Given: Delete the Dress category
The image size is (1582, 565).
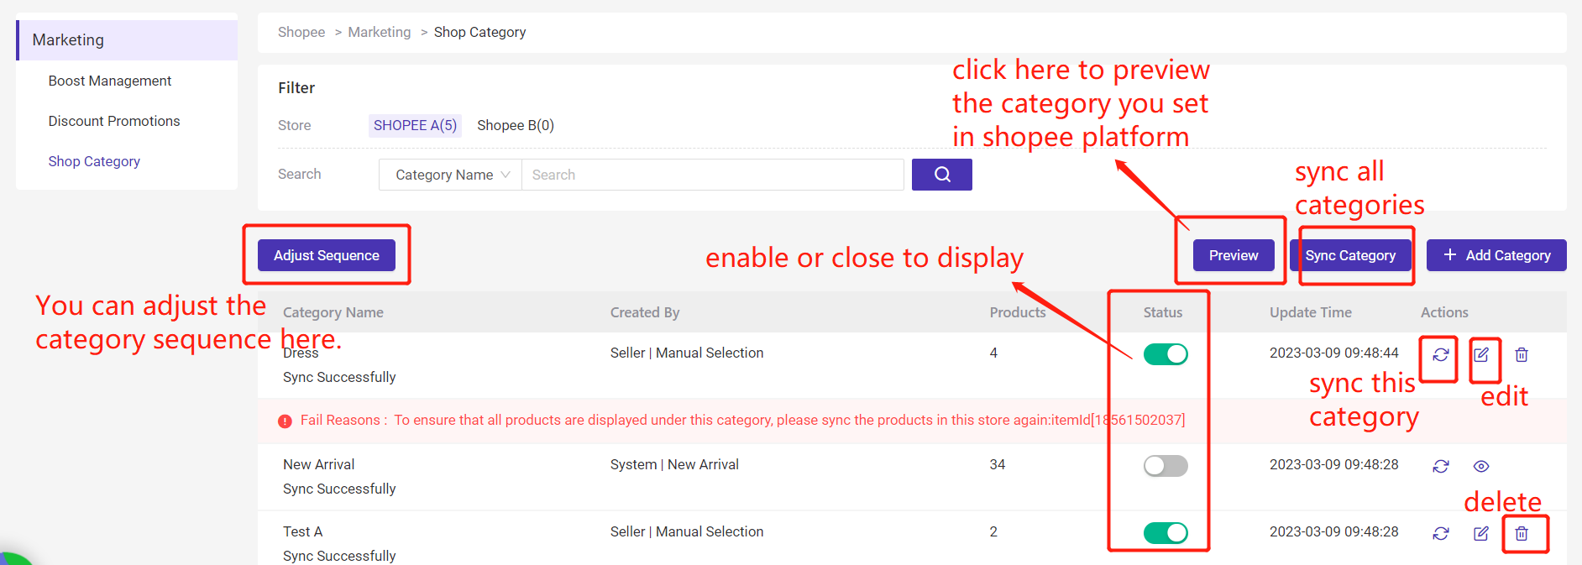Looking at the screenshot, I should (x=1521, y=355).
